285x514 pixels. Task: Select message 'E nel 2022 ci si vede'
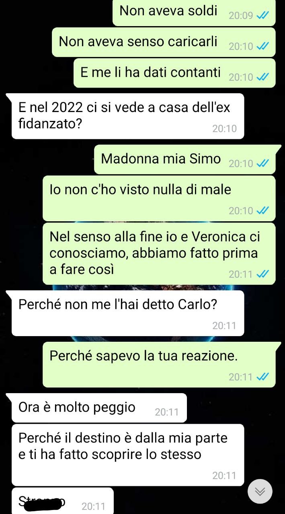click(127, 116)
